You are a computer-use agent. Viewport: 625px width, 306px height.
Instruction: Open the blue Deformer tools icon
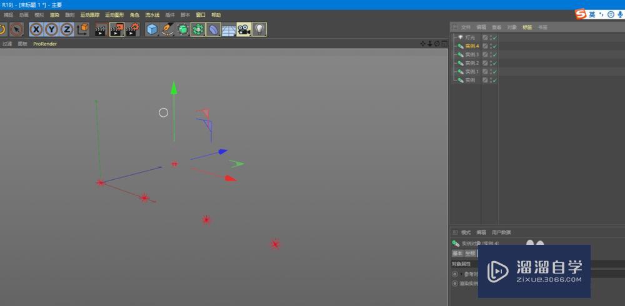tap(213, 29)
